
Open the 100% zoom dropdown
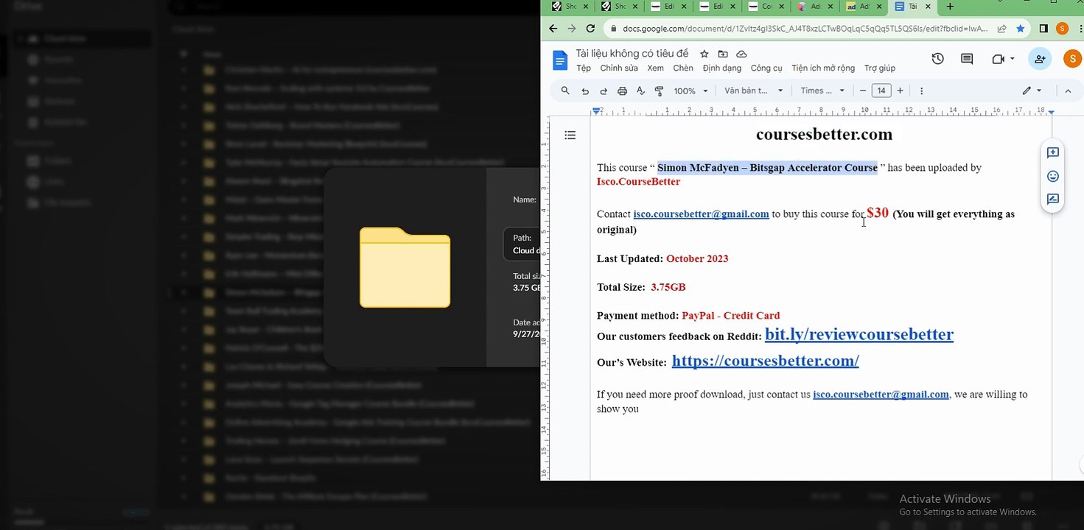tap(690, 91)
